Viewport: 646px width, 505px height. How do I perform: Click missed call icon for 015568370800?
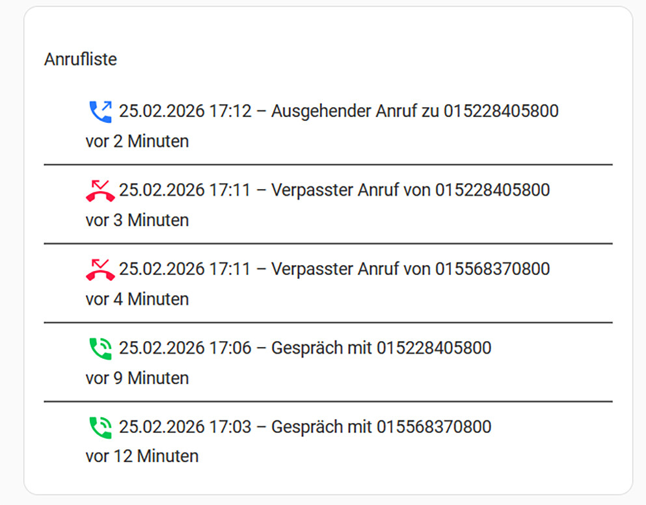[x=100, y=269]
